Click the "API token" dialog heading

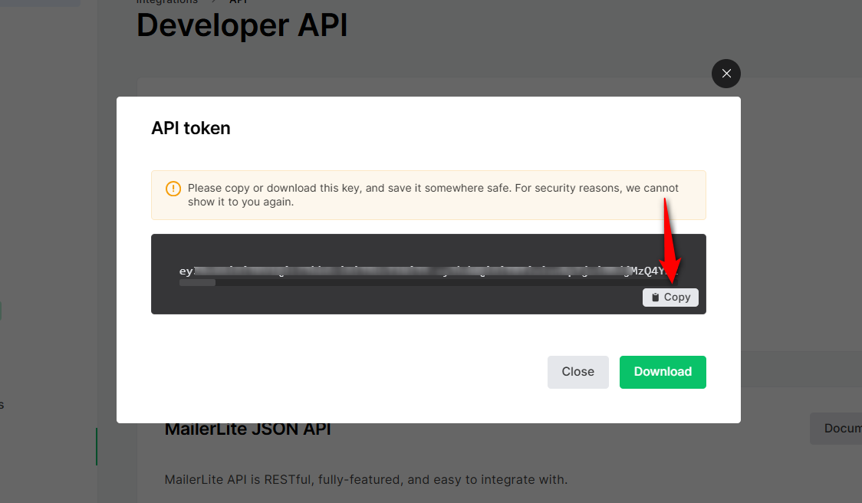click(x=191, y=128)
